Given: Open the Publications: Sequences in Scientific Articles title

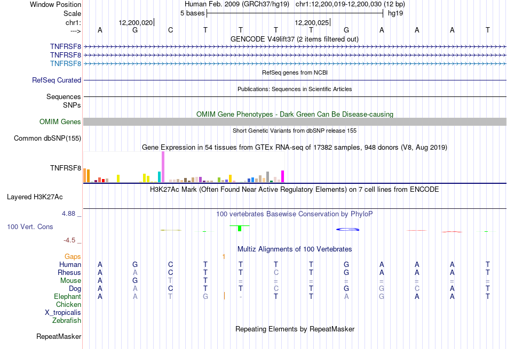Looking at the screenshot, I should (295, 89).
